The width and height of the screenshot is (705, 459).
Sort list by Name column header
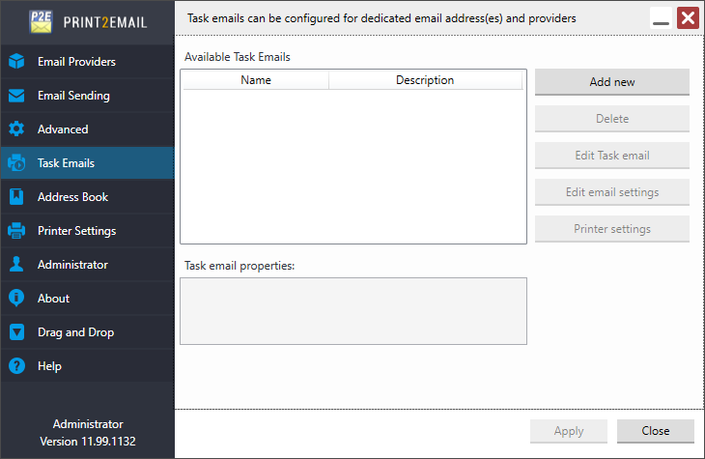pyautogui.click(x=256, y=80)
